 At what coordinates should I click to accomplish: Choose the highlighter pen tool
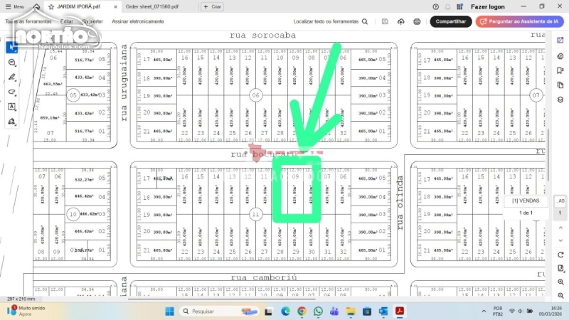(12, 77)
